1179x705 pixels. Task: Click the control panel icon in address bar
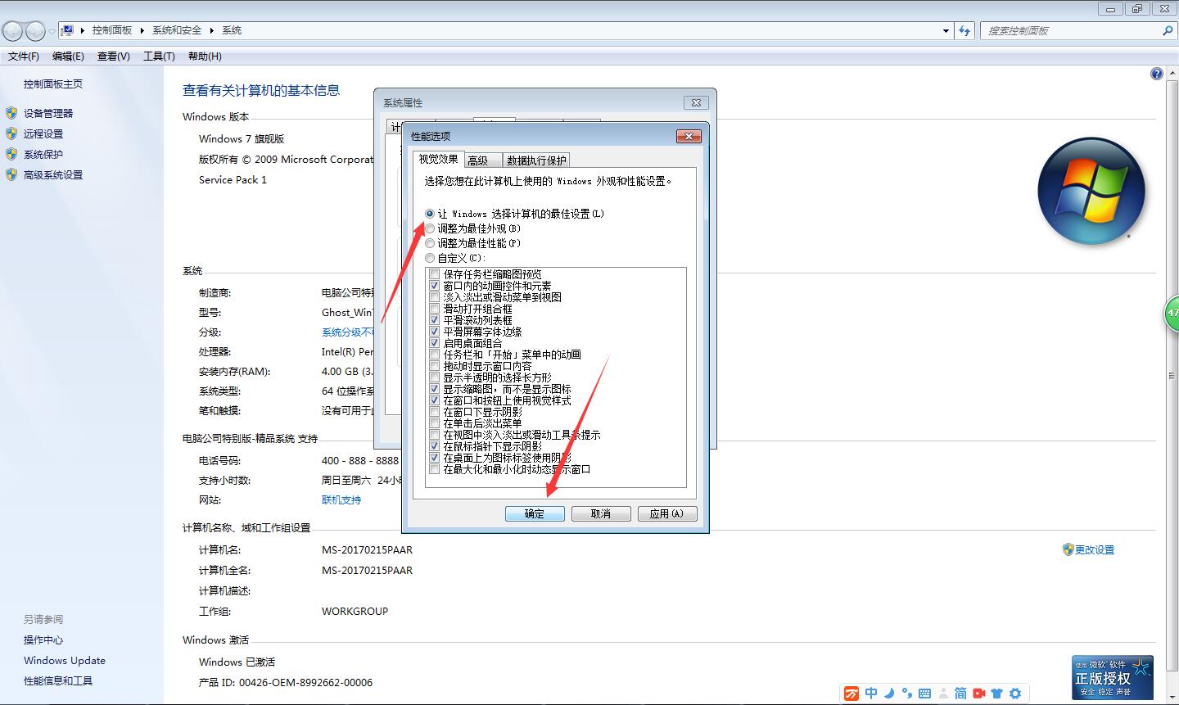pyautogui.click(x=68, y=30)
